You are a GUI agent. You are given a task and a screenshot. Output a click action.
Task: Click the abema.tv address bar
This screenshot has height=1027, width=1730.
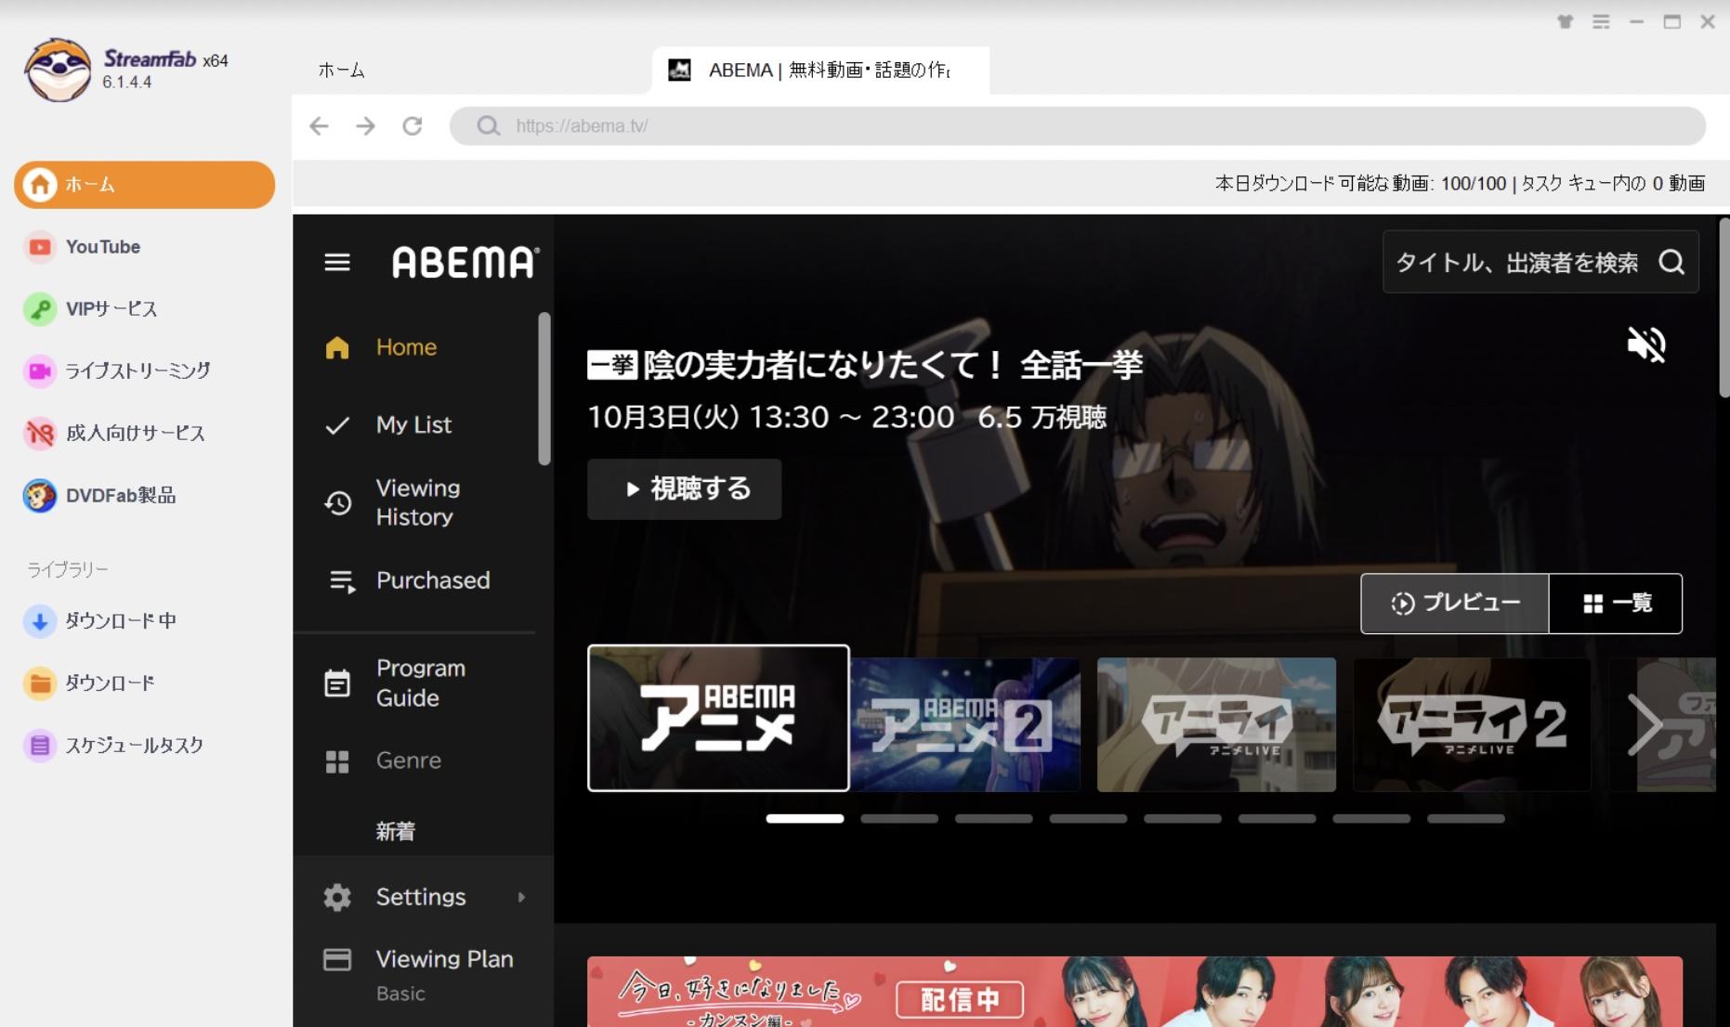pos(1078,125)
